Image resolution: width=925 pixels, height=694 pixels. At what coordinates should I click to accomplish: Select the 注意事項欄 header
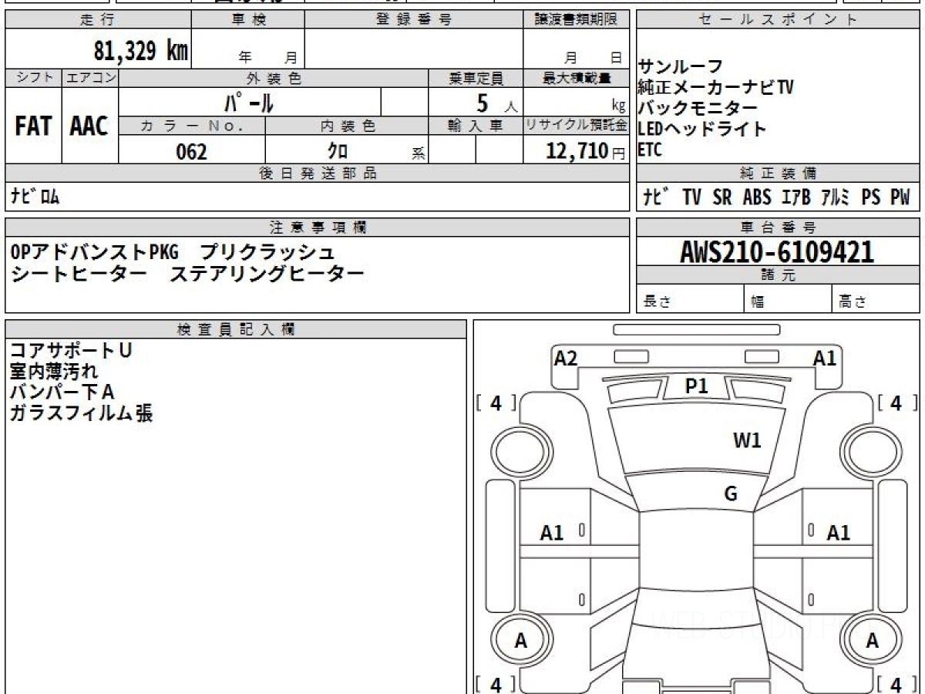click(318, 227)
